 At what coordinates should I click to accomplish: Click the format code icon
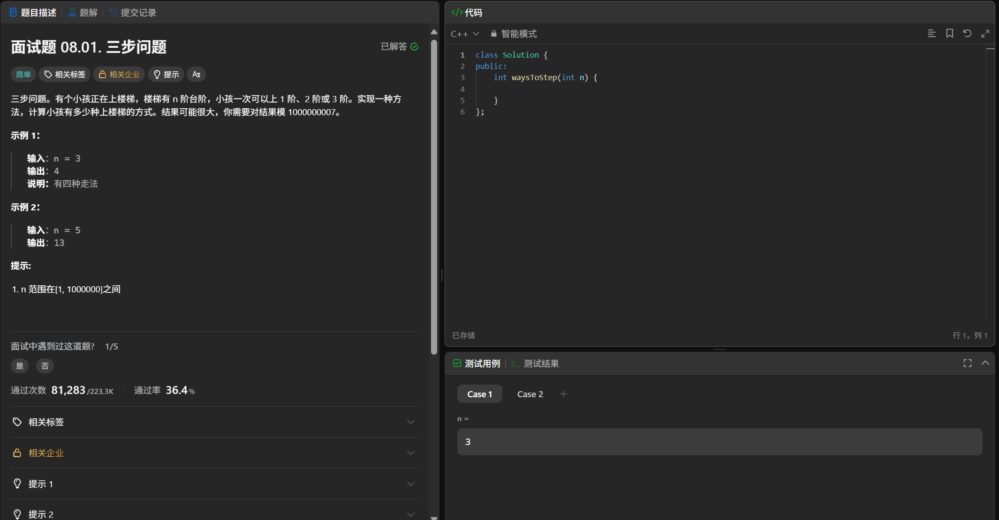click(931, 33)
